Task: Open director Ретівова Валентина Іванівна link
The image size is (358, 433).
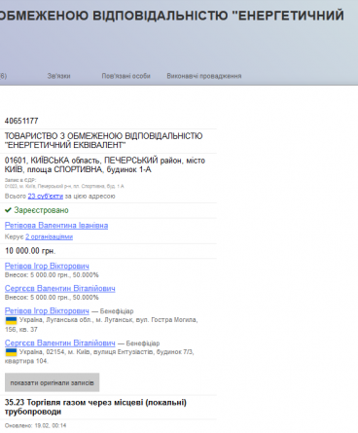Action: 56,226
